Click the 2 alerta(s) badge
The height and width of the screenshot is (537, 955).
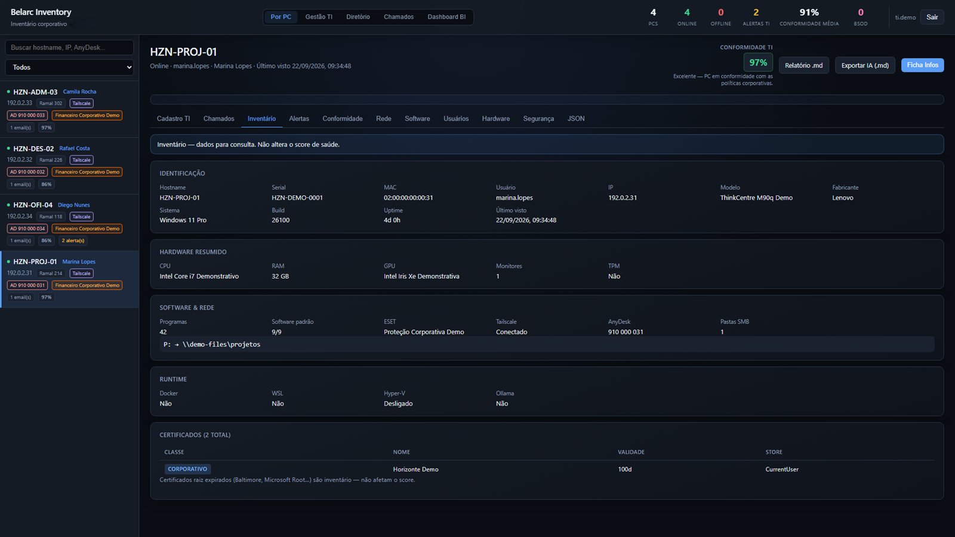coord(73,240)
